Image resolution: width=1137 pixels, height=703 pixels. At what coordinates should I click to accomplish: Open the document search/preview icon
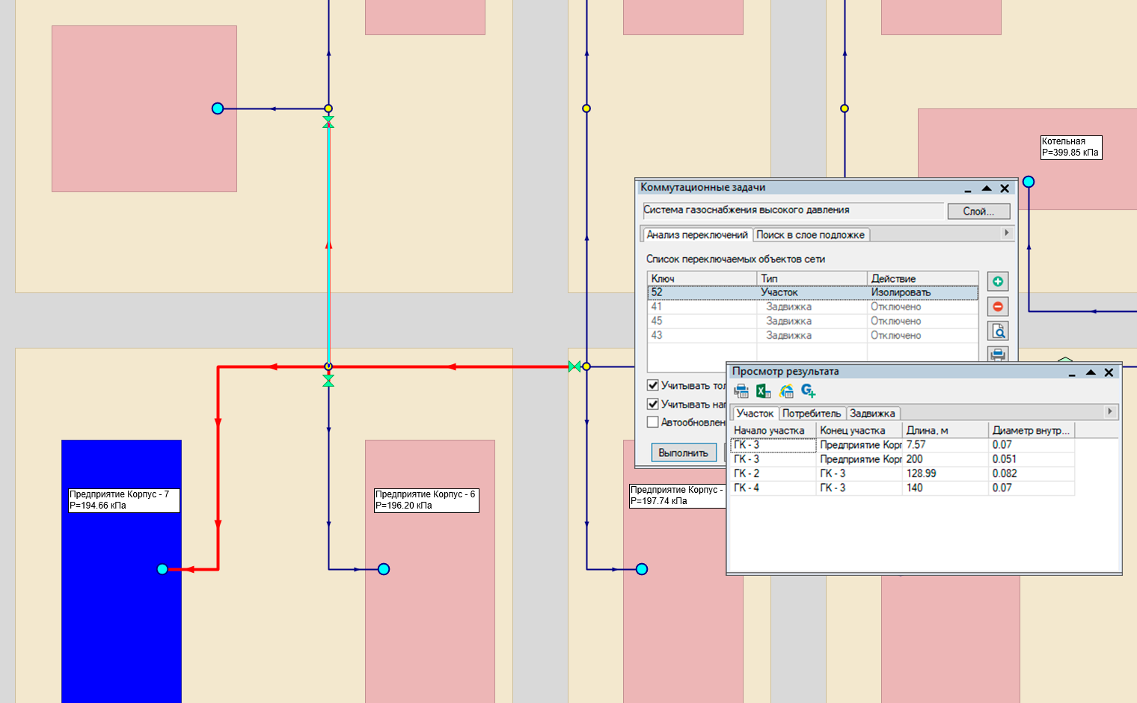(x=998, y=331)
